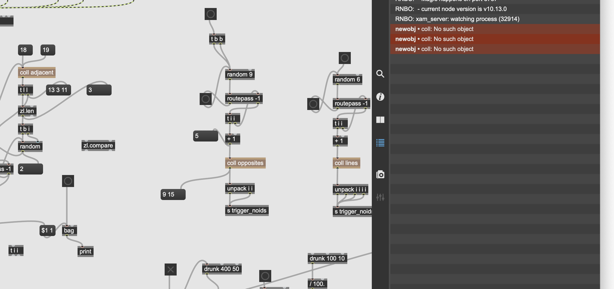
Task: Click the '$1 1' message box
Action: click(x=47, y=230)
